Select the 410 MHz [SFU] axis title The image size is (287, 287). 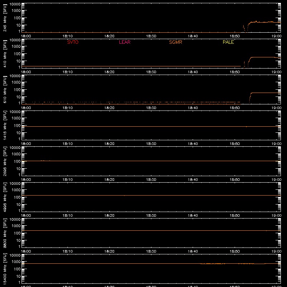point(5,53)
